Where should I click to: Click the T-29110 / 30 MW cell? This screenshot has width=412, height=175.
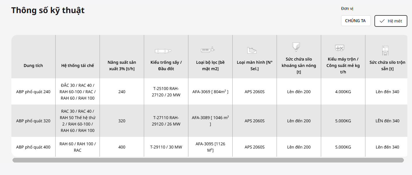[x=166, y=147]
